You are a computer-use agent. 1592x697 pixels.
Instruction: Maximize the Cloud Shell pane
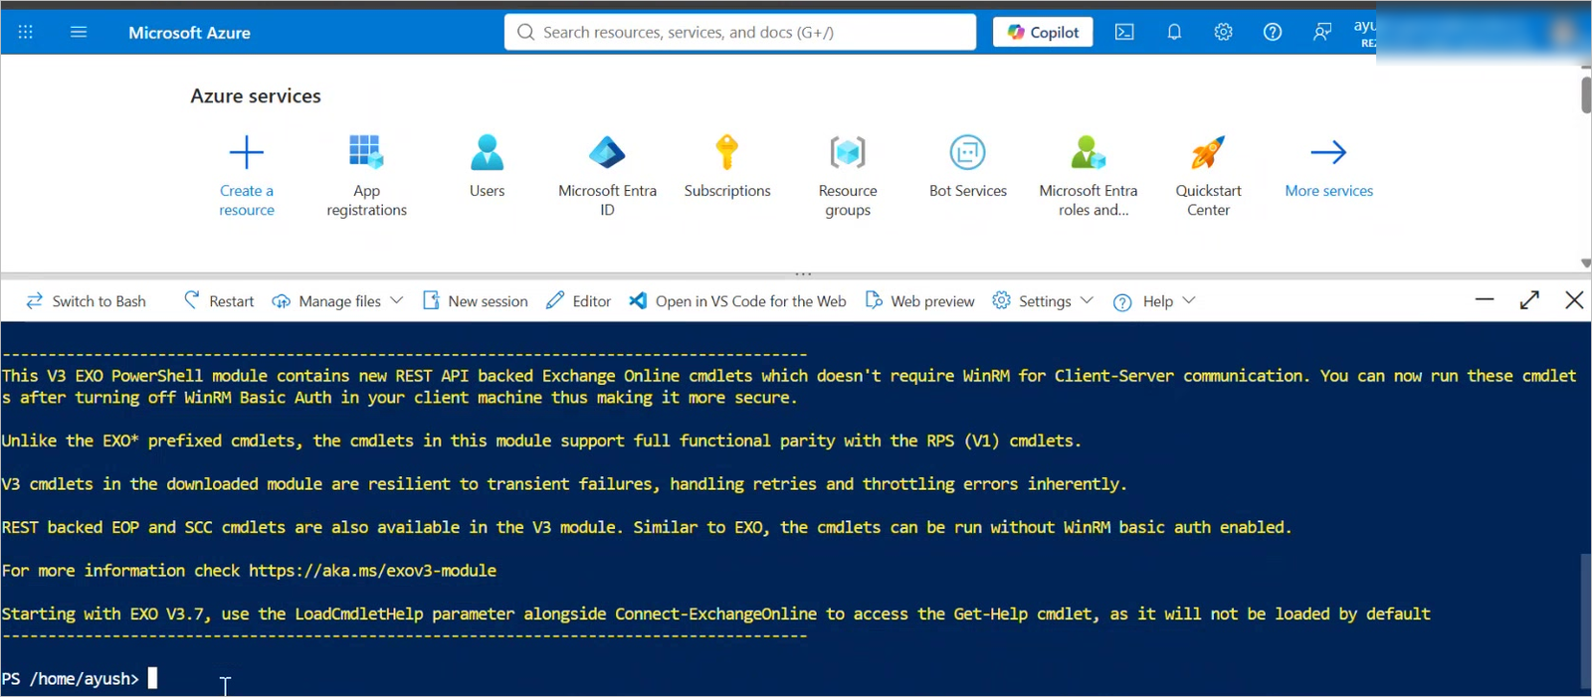1529,299
